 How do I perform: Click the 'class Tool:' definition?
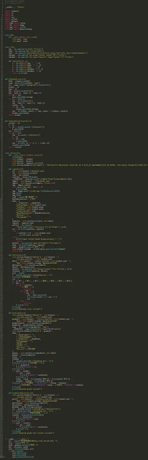(x=10, y=47)
